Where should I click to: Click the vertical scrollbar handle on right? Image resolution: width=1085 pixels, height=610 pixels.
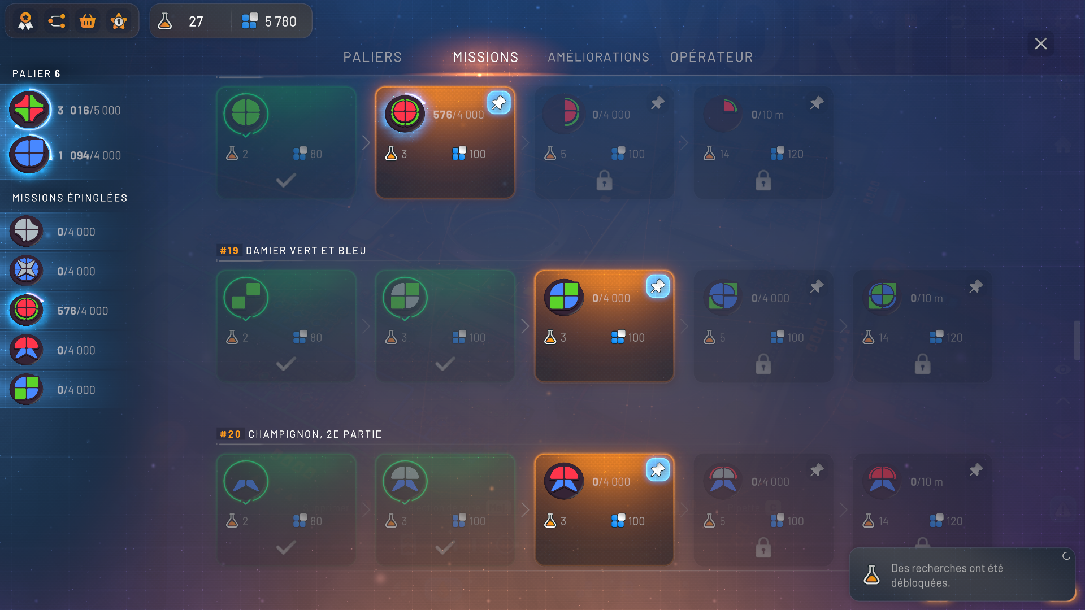(x=1077, y=340)
